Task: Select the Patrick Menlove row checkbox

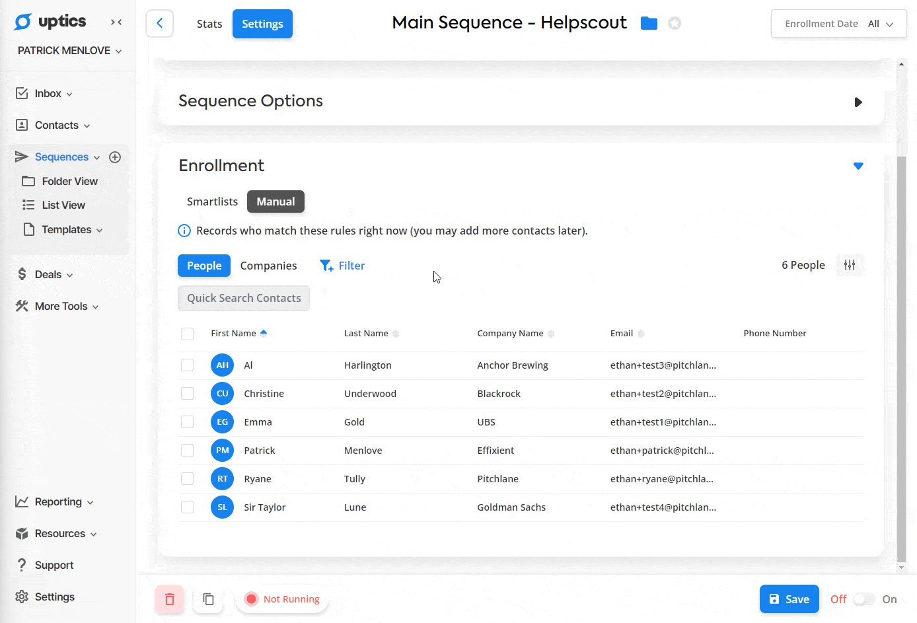Action: (x=188, y=451)
